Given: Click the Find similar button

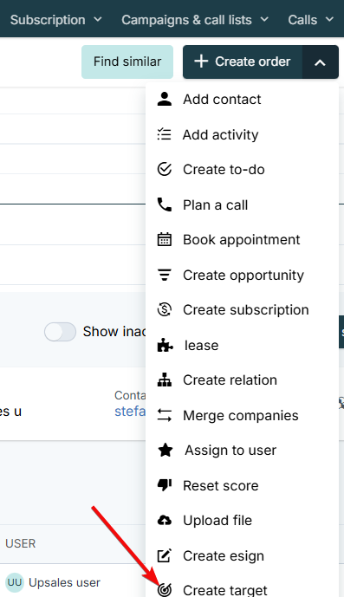Looking at the screenshot, I should 127,62.
